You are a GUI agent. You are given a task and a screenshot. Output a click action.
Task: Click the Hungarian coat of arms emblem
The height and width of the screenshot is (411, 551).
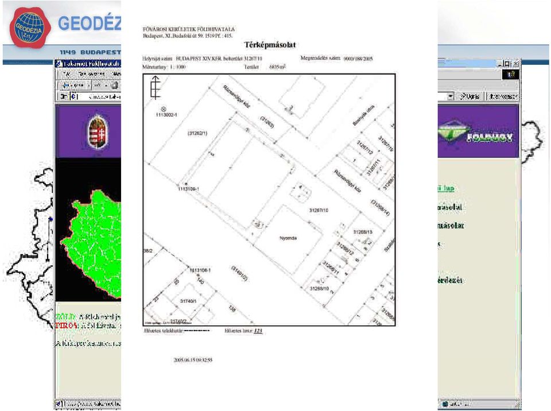(x=98, y=133)
